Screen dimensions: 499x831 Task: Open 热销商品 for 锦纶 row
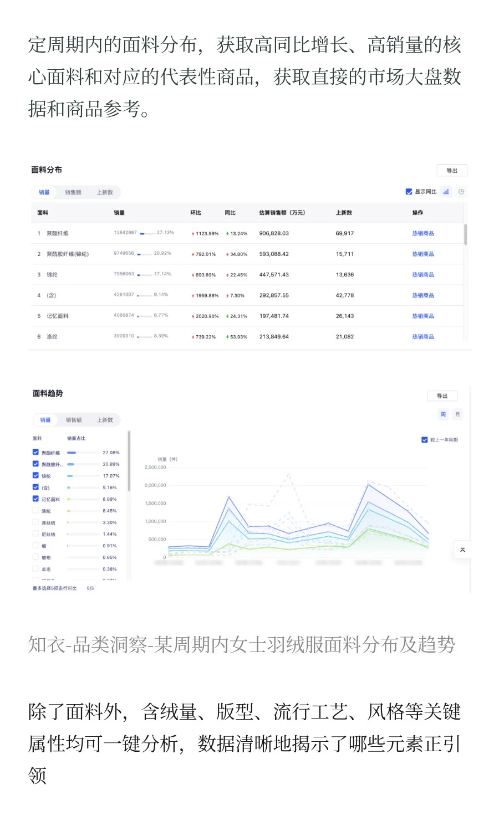point(423,274)
